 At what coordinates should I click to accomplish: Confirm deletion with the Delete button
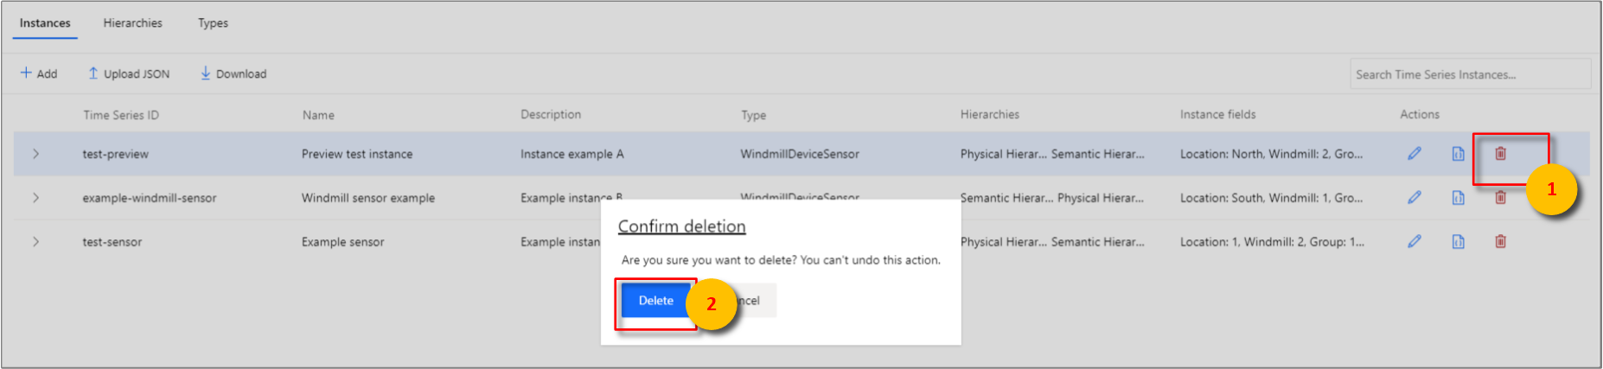[x=655, y=301]
